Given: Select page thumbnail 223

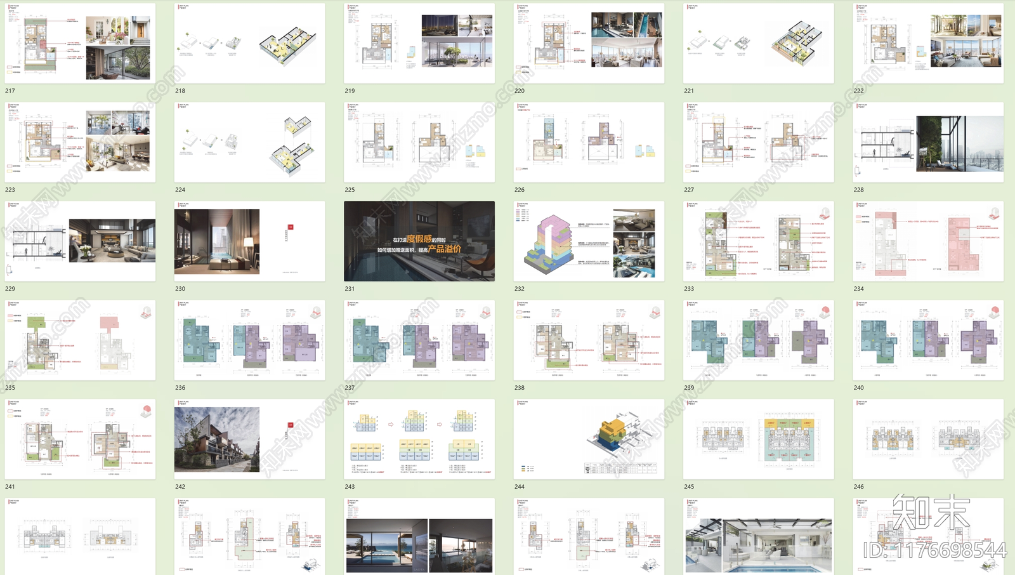Looking at the screenshot, I should click(x=80, y=142).
